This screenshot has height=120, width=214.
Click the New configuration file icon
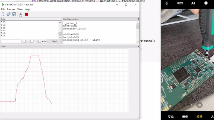(x=3, y=14)
